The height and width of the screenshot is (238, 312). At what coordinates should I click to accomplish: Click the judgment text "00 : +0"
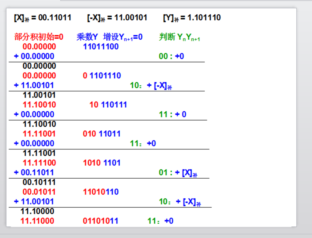pyautogui.click(x=171, y=56)
